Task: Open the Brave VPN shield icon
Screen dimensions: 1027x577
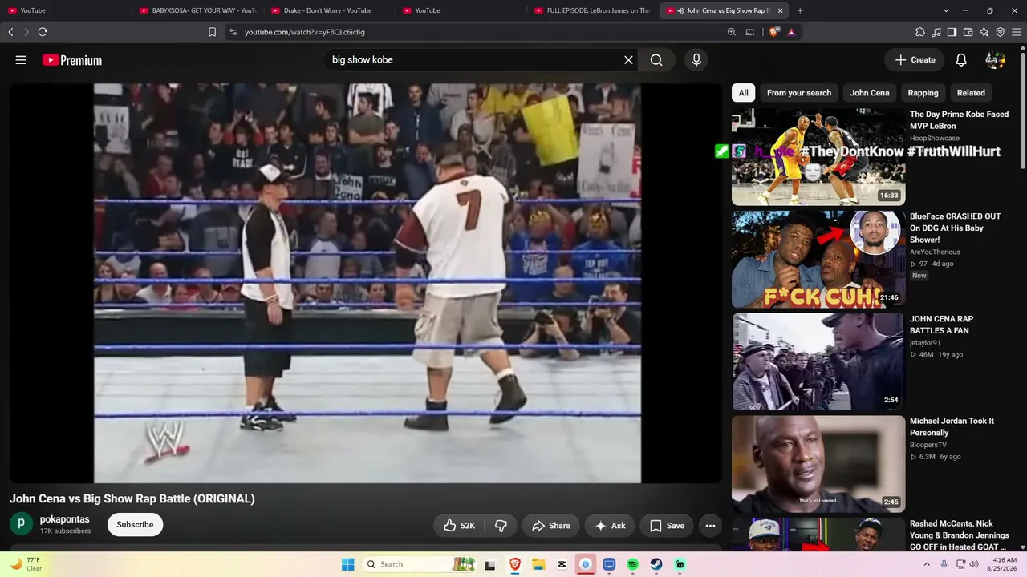Action: click(1001, 32)
